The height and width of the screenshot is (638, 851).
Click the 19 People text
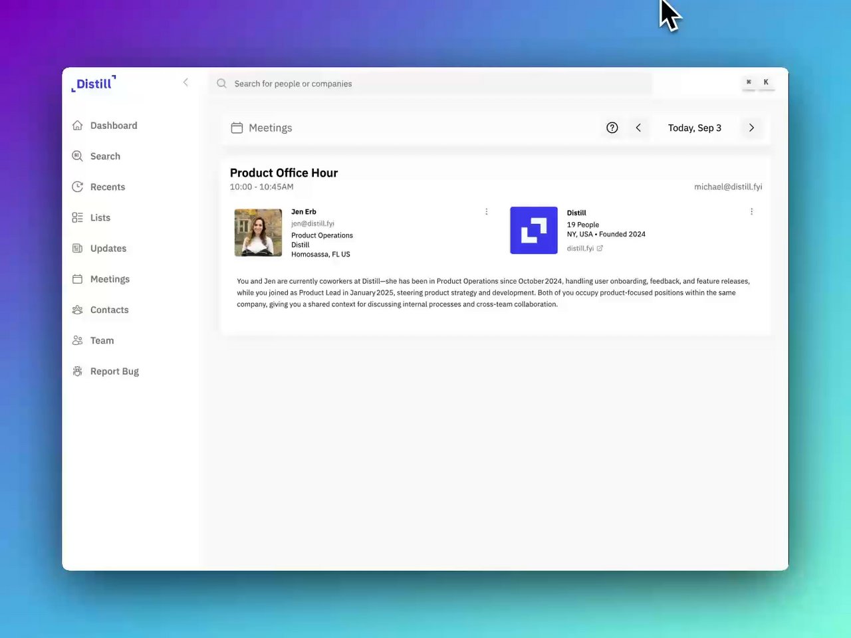583,225
